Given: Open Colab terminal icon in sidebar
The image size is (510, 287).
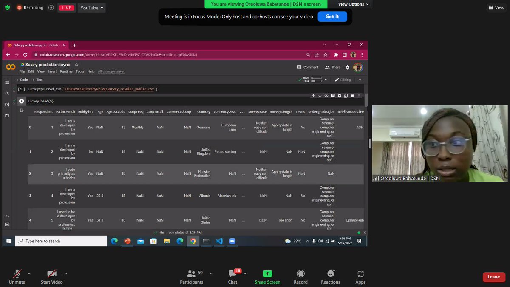Looking at the screenshot, I should pyautogui.click(x=7, y=224).
